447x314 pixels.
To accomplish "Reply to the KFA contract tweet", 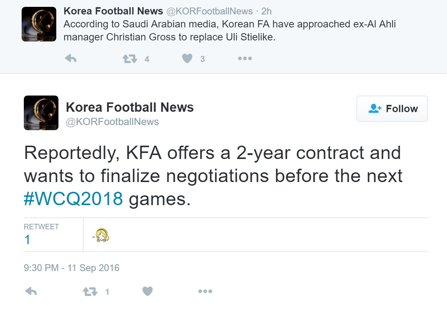I will click(31, 291).
